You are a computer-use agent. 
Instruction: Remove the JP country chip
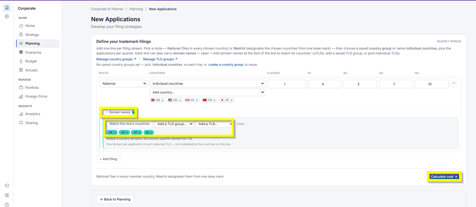pyautogui.click(x=231, y=100)
